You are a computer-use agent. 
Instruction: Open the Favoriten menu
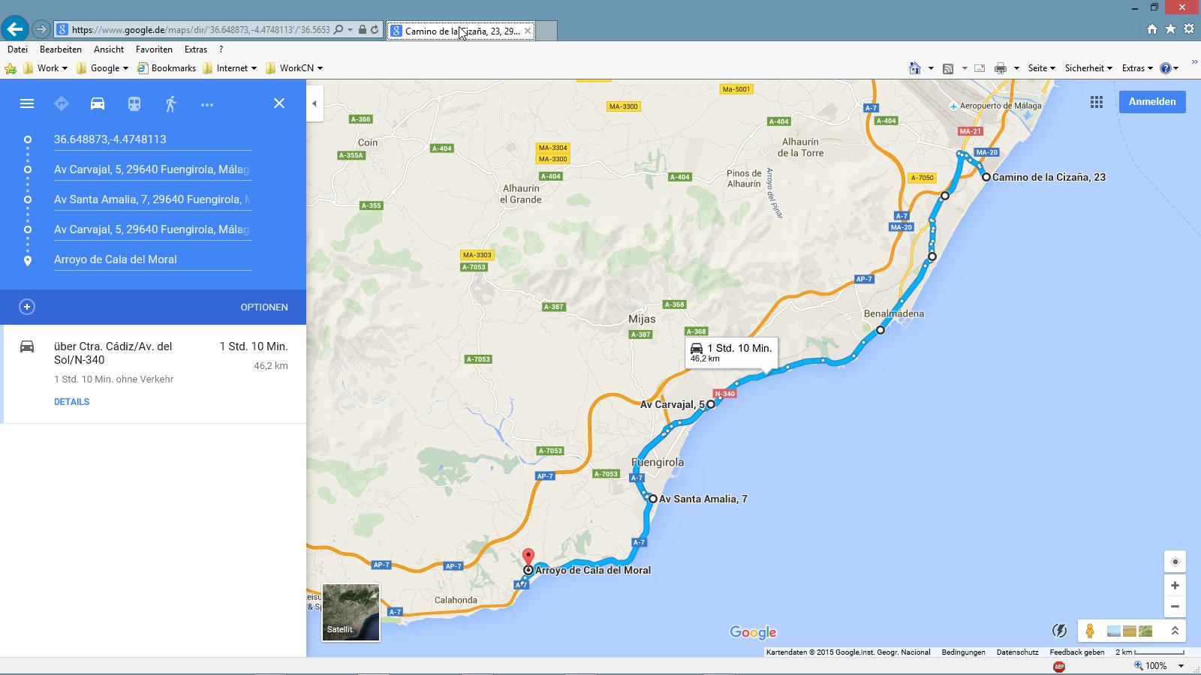[x=154, y=49]
